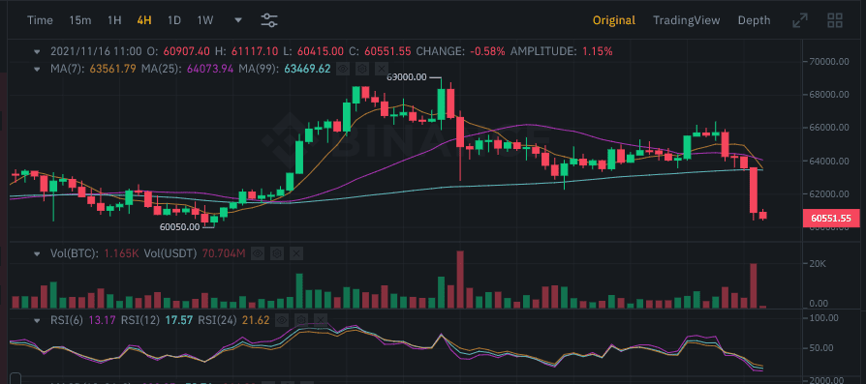
Task: Switch to the 1W interval
Action: [205, 20]
